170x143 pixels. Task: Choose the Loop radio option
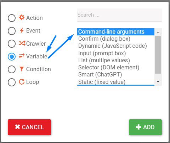12,82
